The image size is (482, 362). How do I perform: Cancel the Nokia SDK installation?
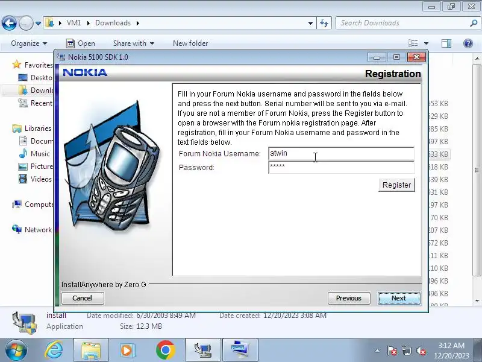tap(83, 298)
